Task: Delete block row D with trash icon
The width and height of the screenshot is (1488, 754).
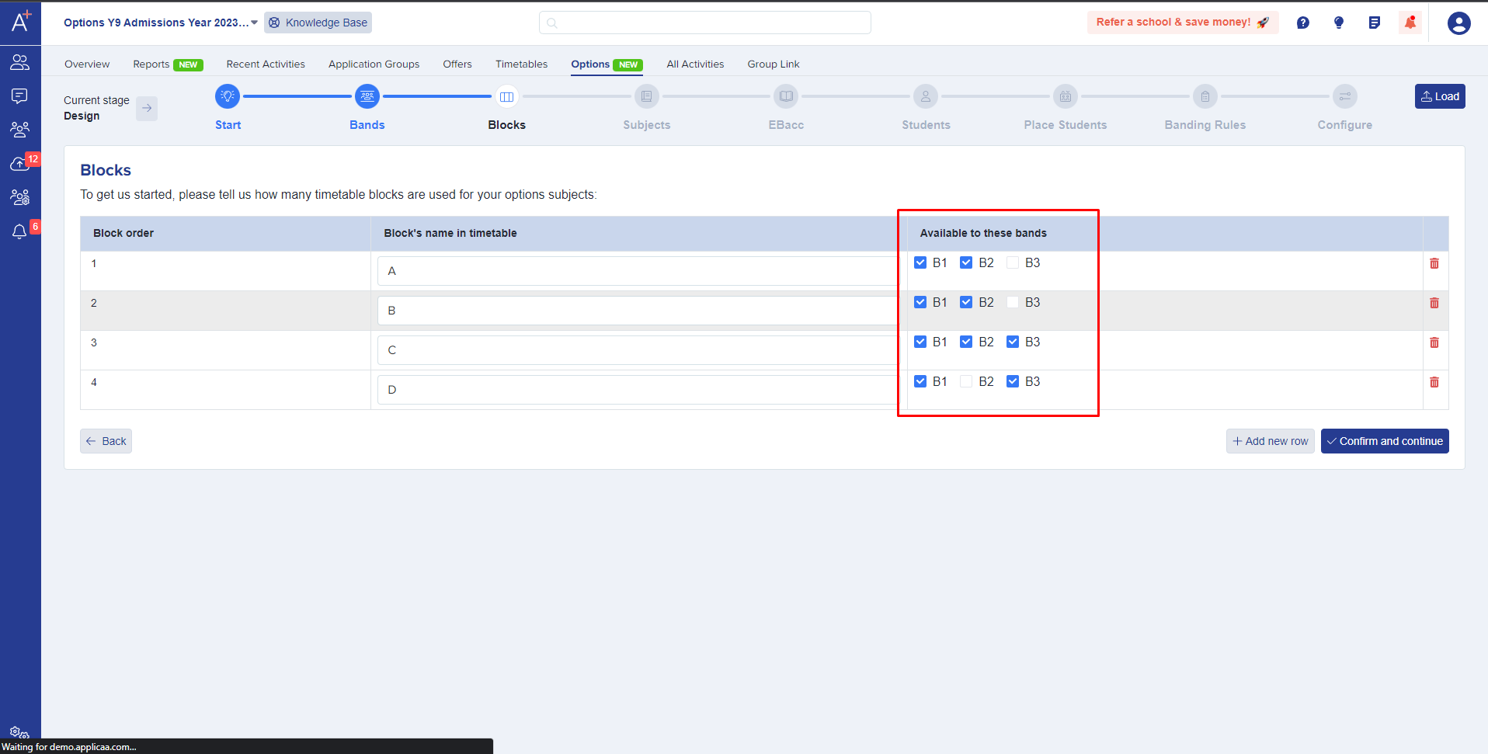Action: [1434, 382]
